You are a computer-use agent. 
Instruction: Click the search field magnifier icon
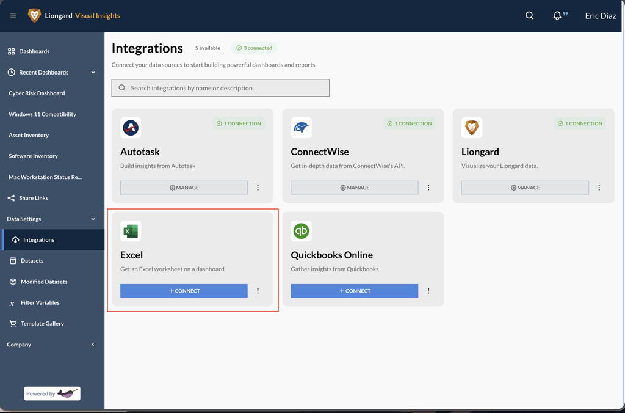click(x=122, y=88)
